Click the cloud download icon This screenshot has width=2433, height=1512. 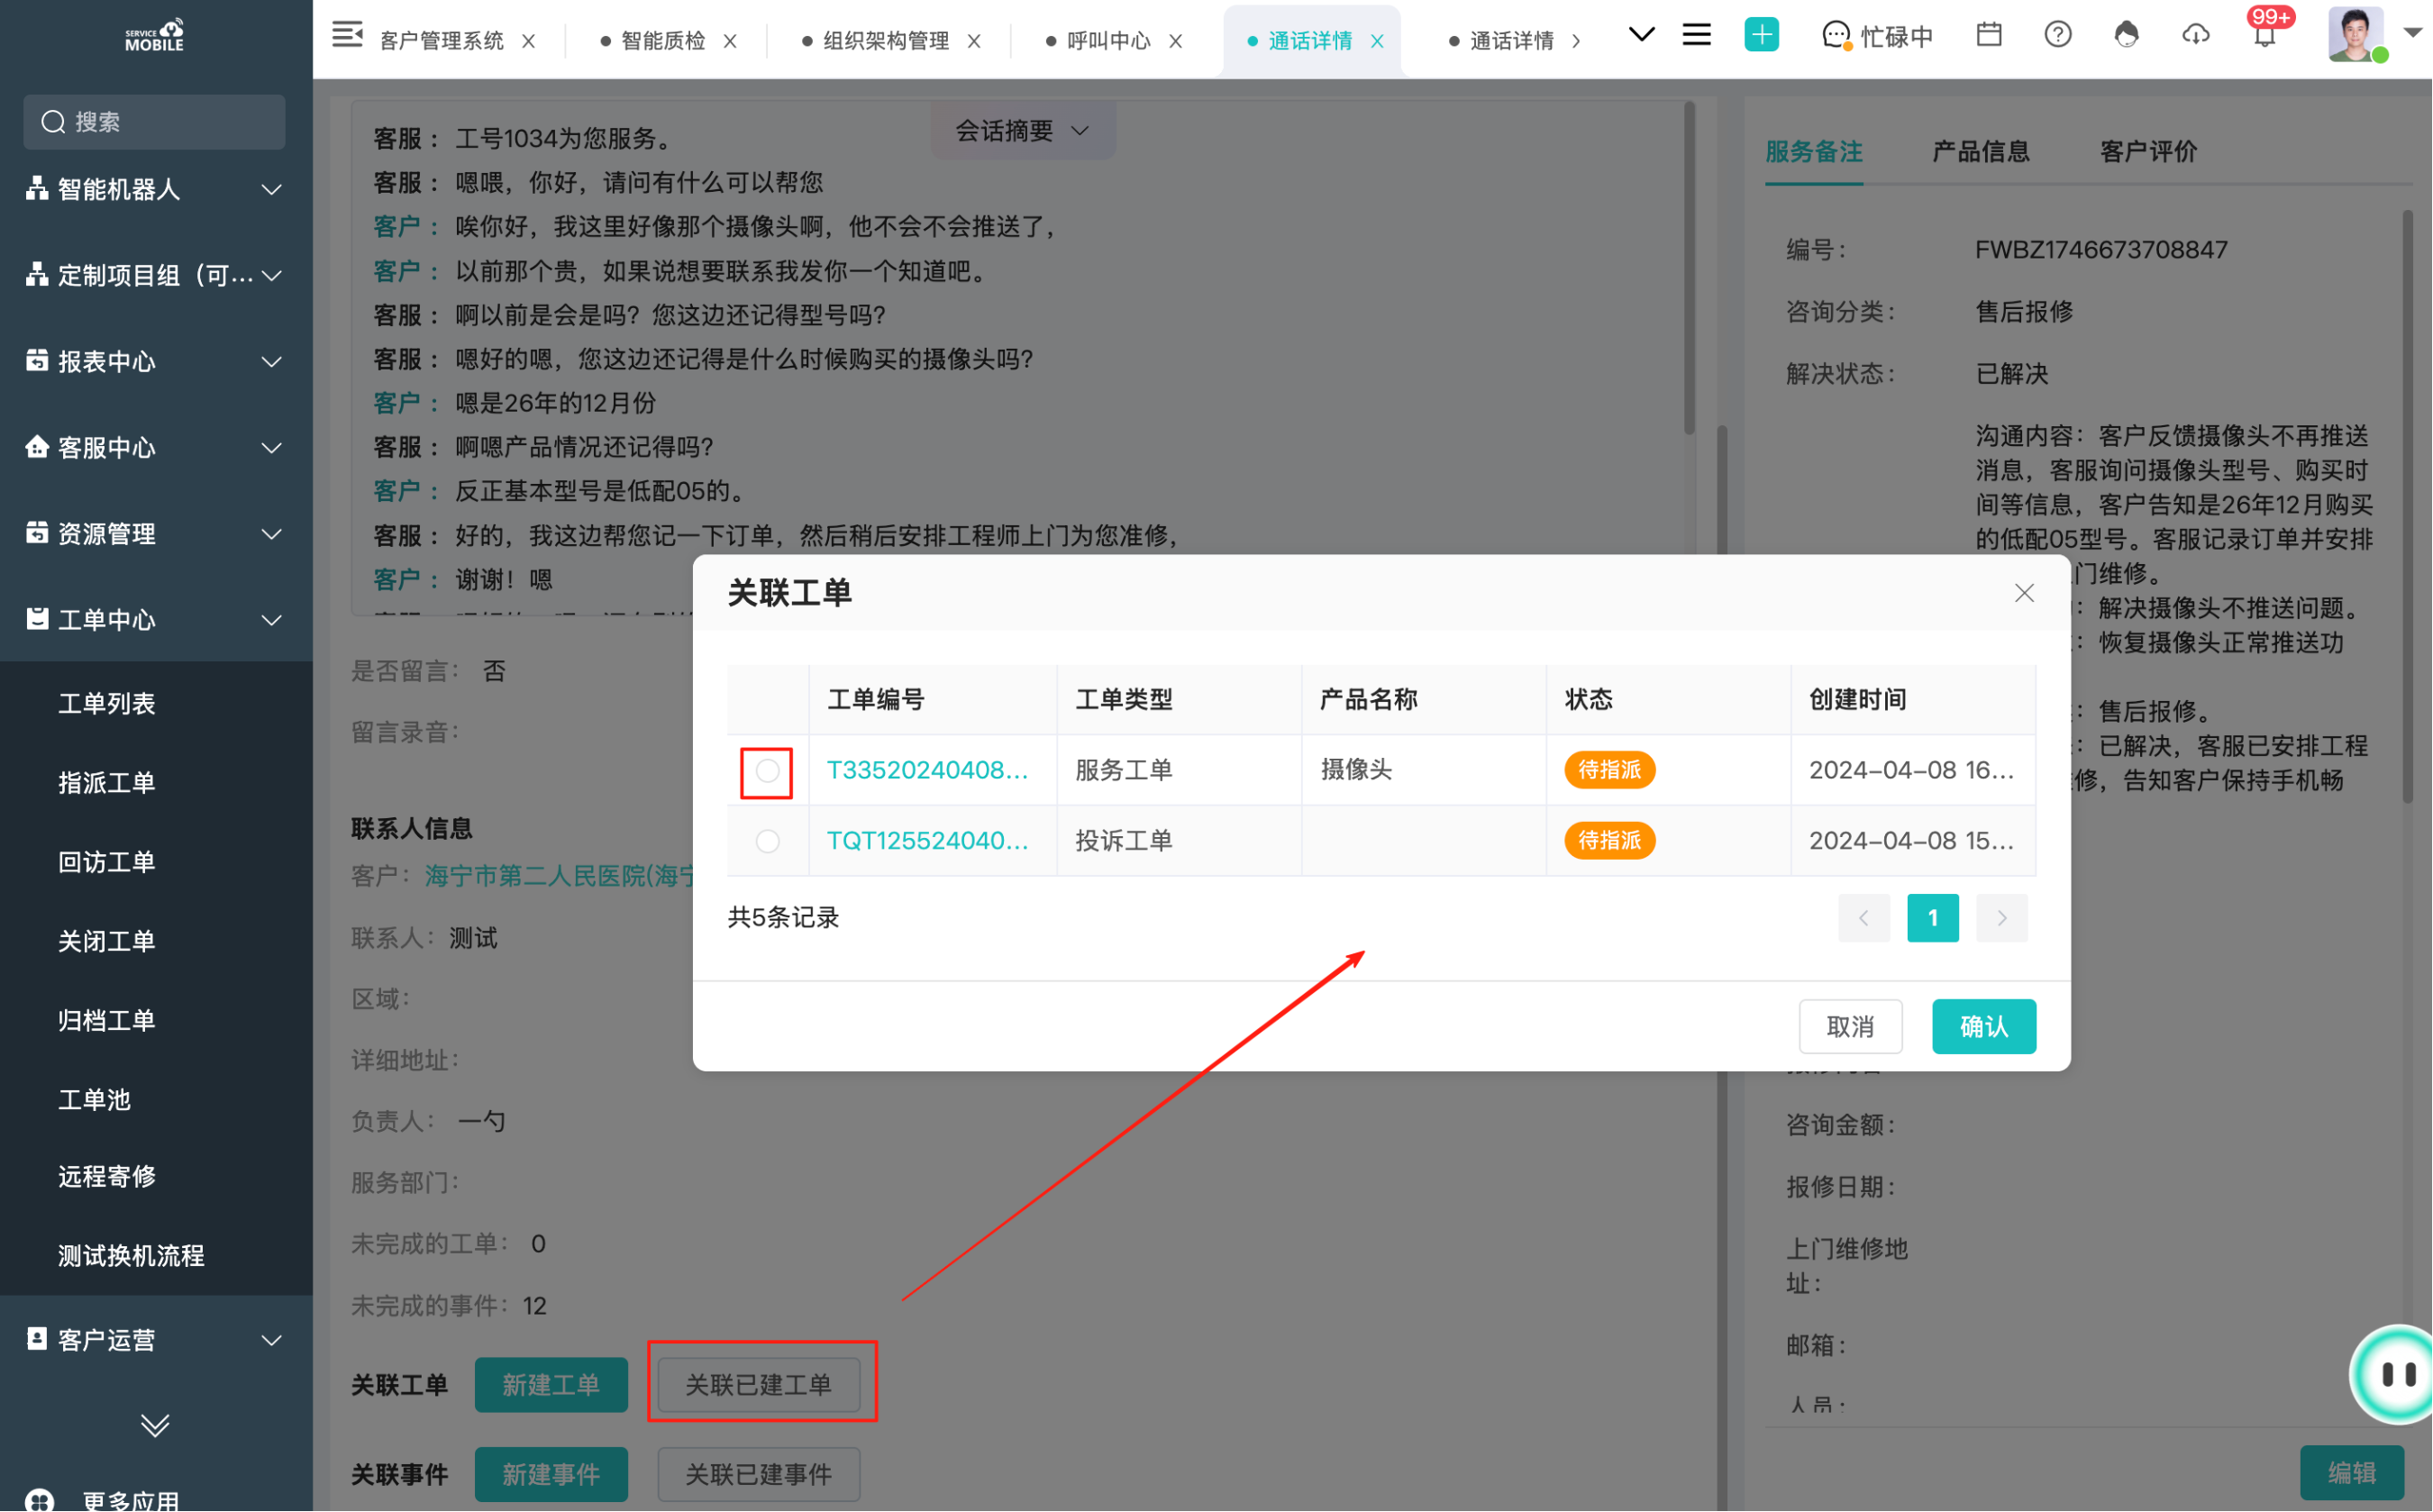(x=2195, y=35)
